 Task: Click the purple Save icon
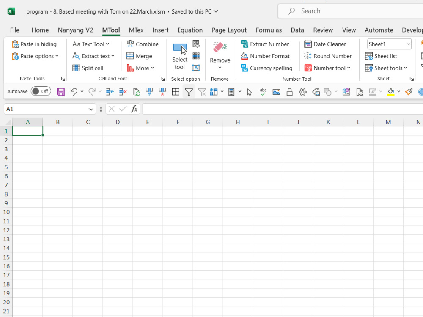[60, 92]
